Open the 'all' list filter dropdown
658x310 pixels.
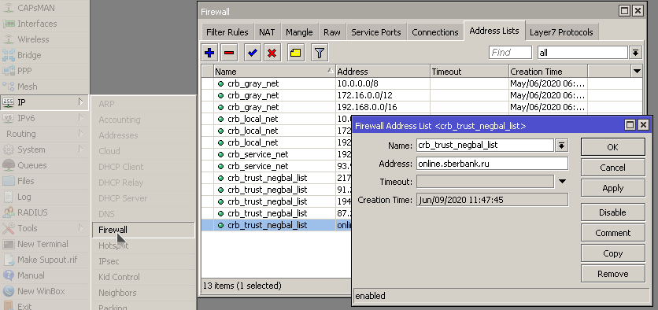[x=635, y=53]
